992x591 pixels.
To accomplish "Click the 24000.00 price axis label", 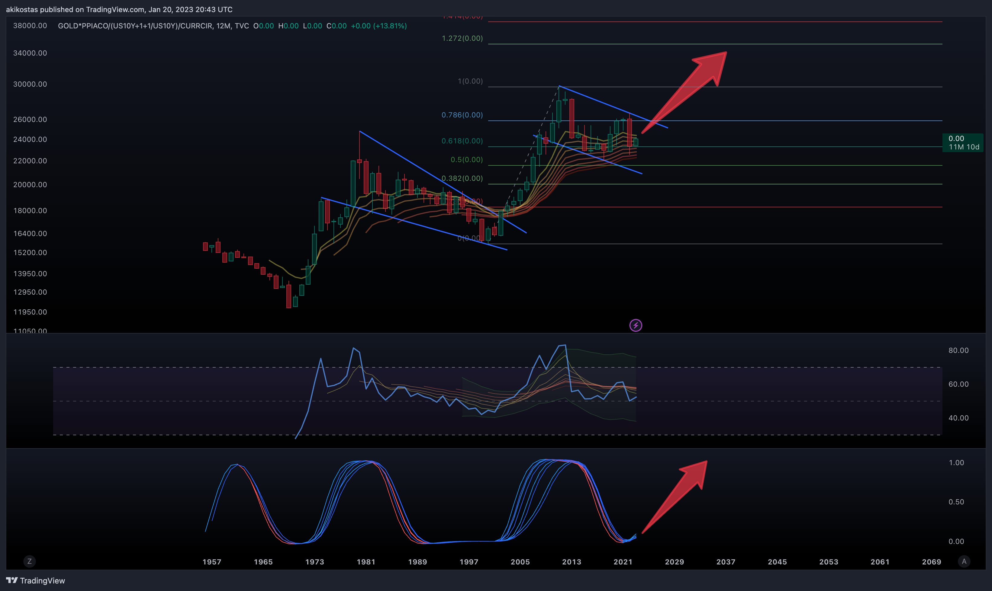I will 30,139.
